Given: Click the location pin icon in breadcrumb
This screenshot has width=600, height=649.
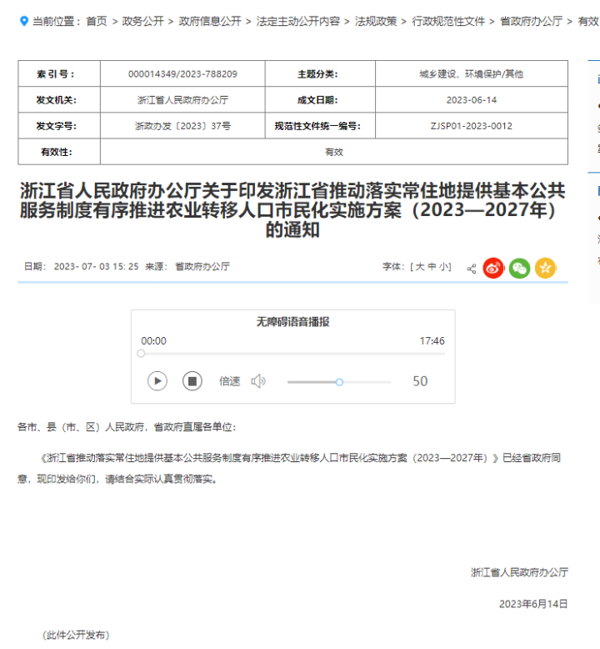Looking at the screenshot, I should tap(23, 21).
